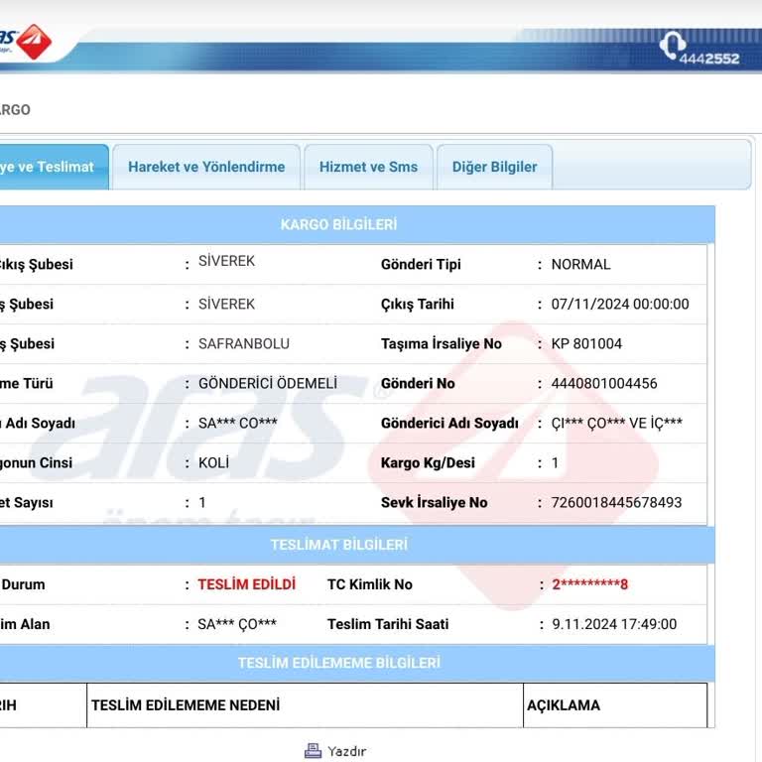Click the Gönderi No label
This screenshot has width=762, height=762.
418,383
